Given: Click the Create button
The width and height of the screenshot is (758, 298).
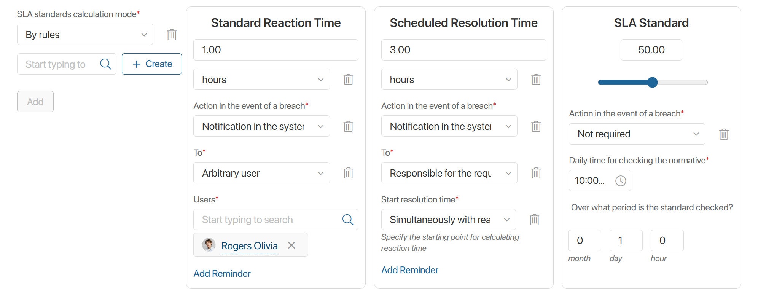Looking at the screenshot, I should [x=152, y=64].
